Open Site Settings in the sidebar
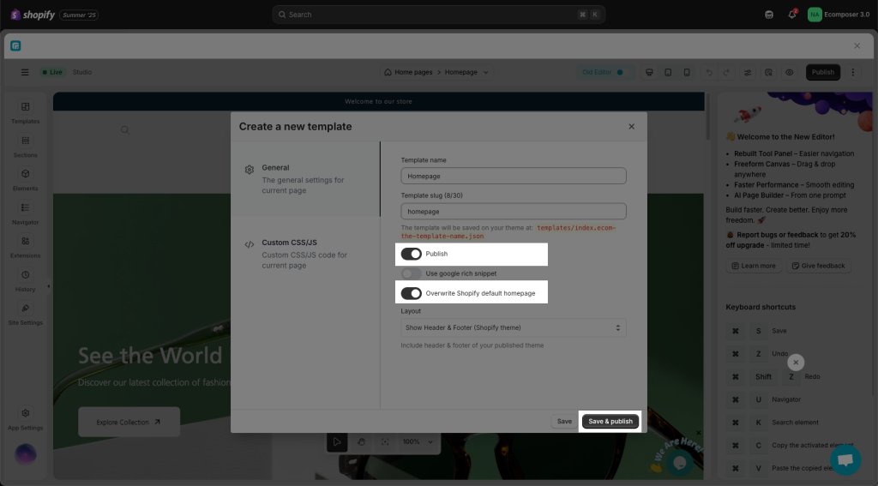878x486 pixels. click(x=25, y=314)
